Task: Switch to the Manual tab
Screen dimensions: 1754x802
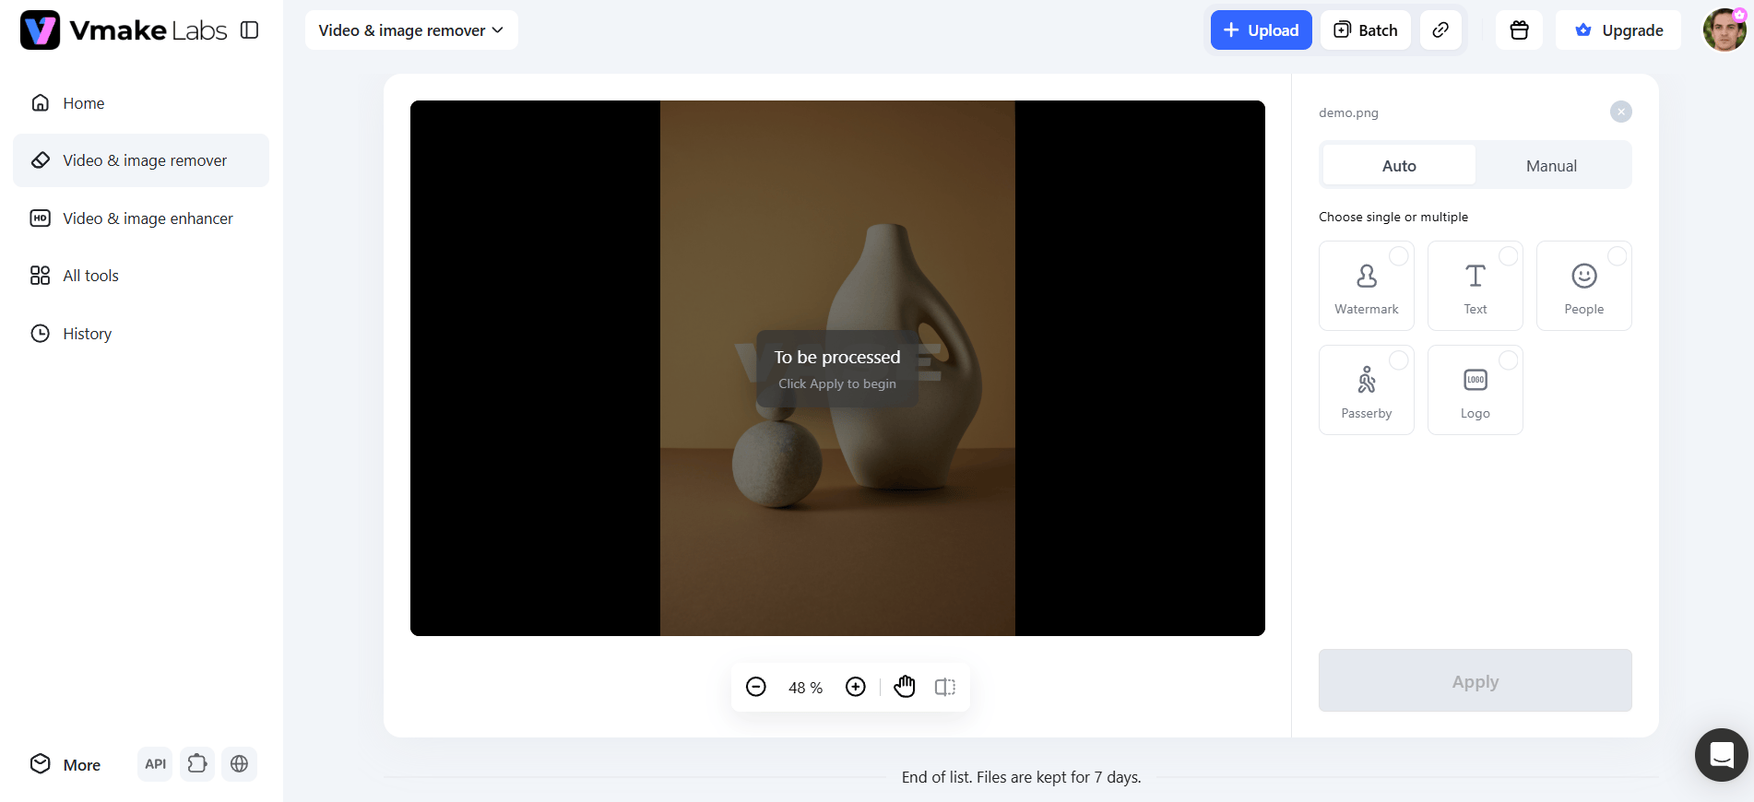Action: tap(1552, 166)
